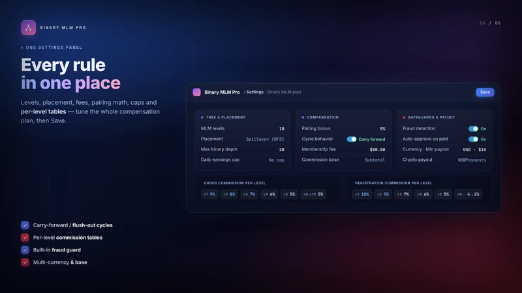This screenshot has height=293, width=522.
Task: Select registration commission L4 6% chip
Action: [423, 194]
